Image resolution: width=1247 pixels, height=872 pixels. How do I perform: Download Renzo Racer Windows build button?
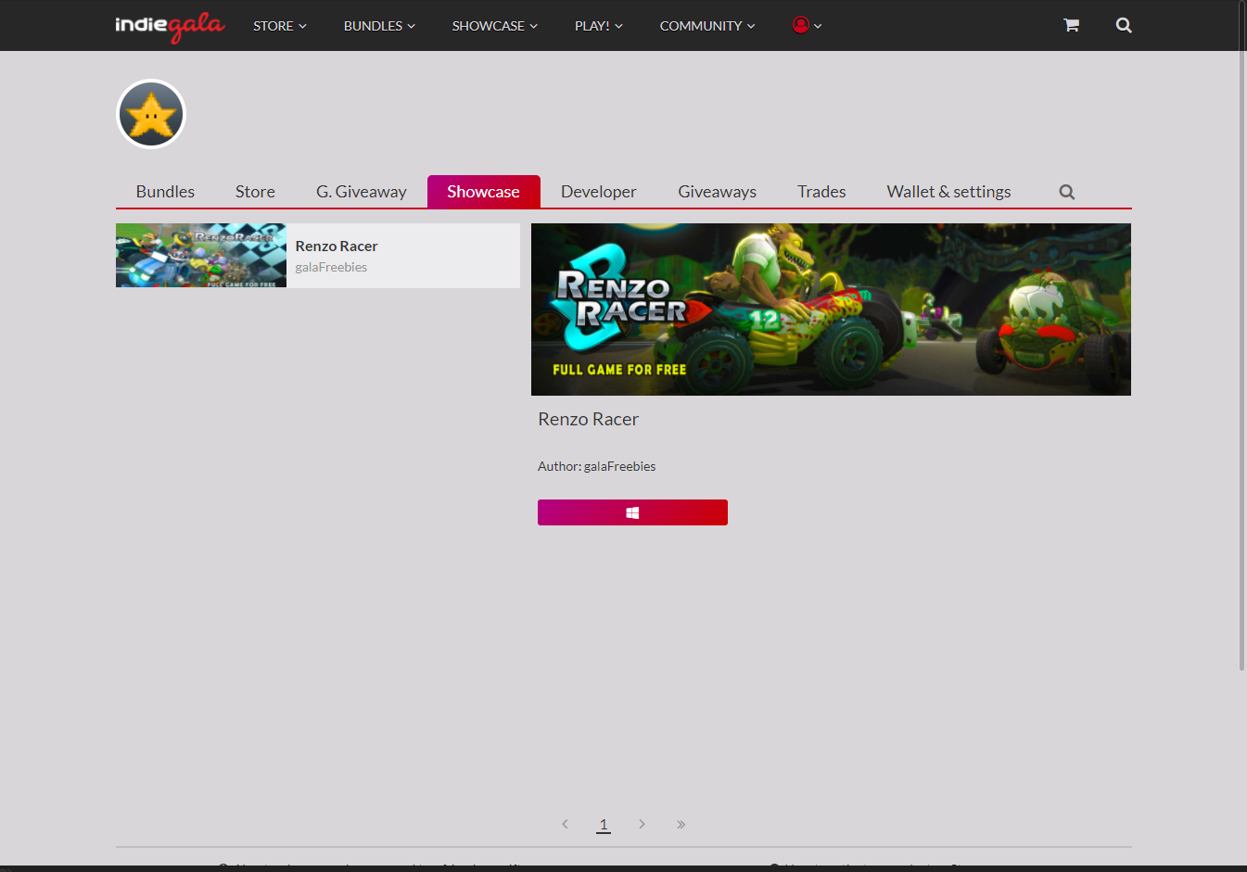(632, 512)
